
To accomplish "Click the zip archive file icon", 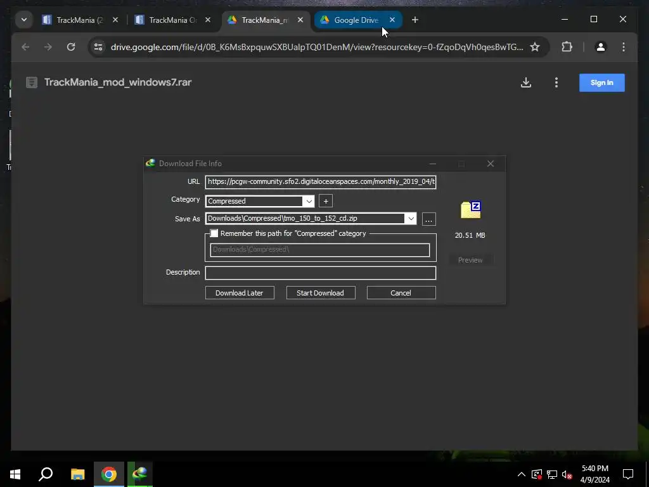I will pyautogui.click(x=471, y=210).
